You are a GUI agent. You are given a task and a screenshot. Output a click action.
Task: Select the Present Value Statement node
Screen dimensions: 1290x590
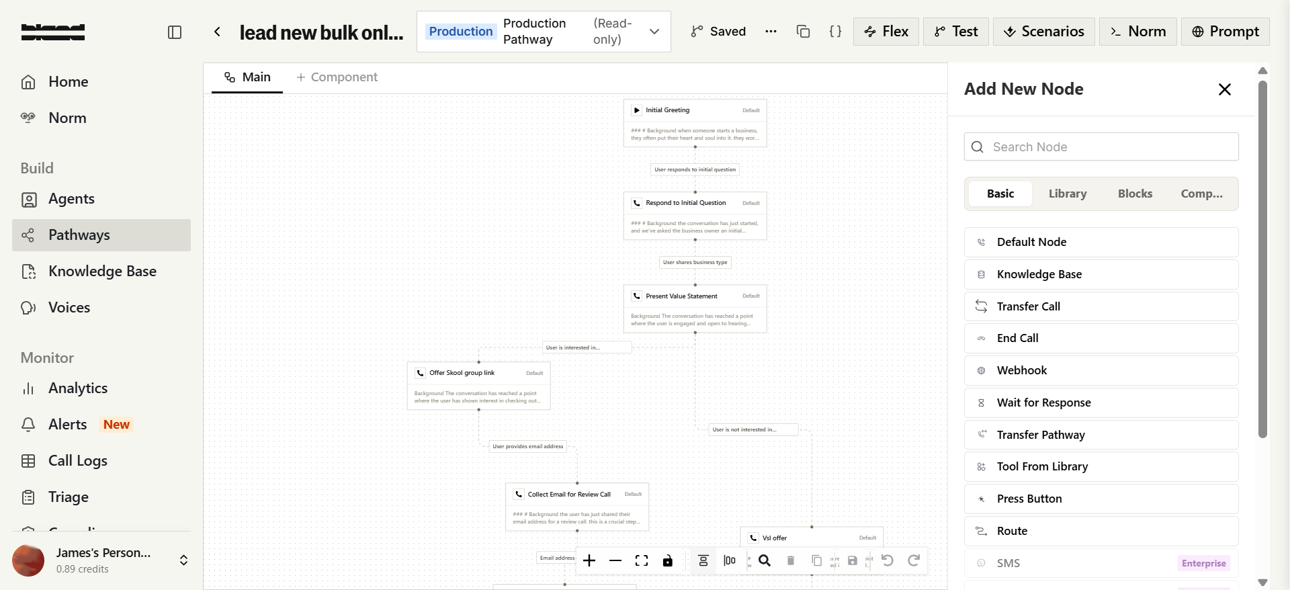pyautogui.click(x=695, y=308)
